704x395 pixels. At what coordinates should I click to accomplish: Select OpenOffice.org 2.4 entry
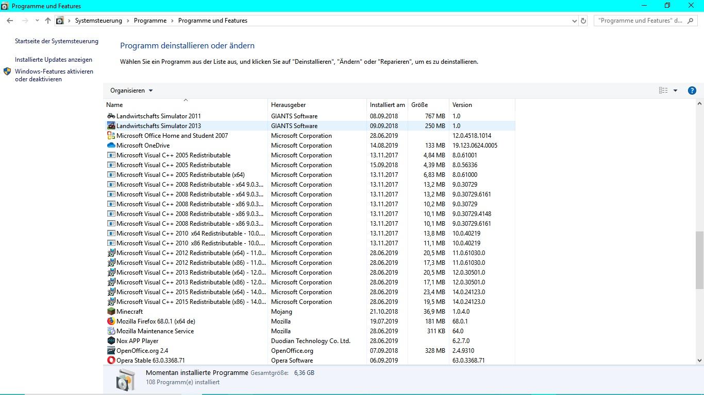pyautogui.click(x=142, y=351)
